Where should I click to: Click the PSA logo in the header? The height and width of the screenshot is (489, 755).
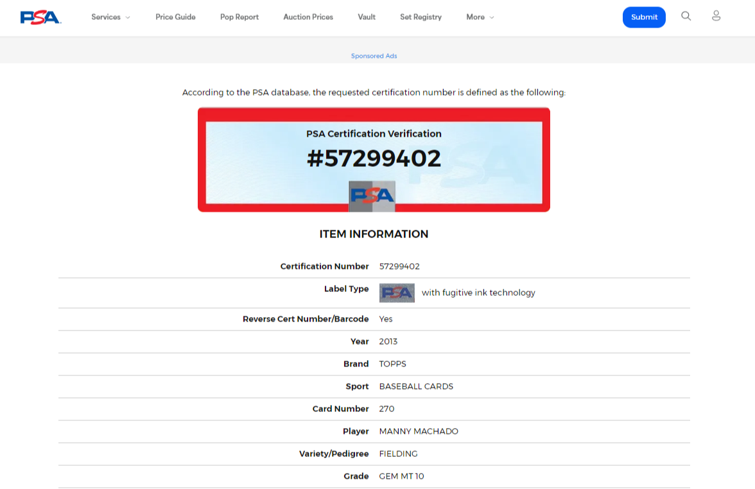(x=40, y=17)
